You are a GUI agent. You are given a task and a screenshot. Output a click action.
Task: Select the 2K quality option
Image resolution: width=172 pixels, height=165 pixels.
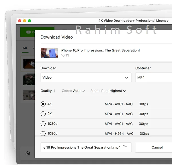coord(43,114)
